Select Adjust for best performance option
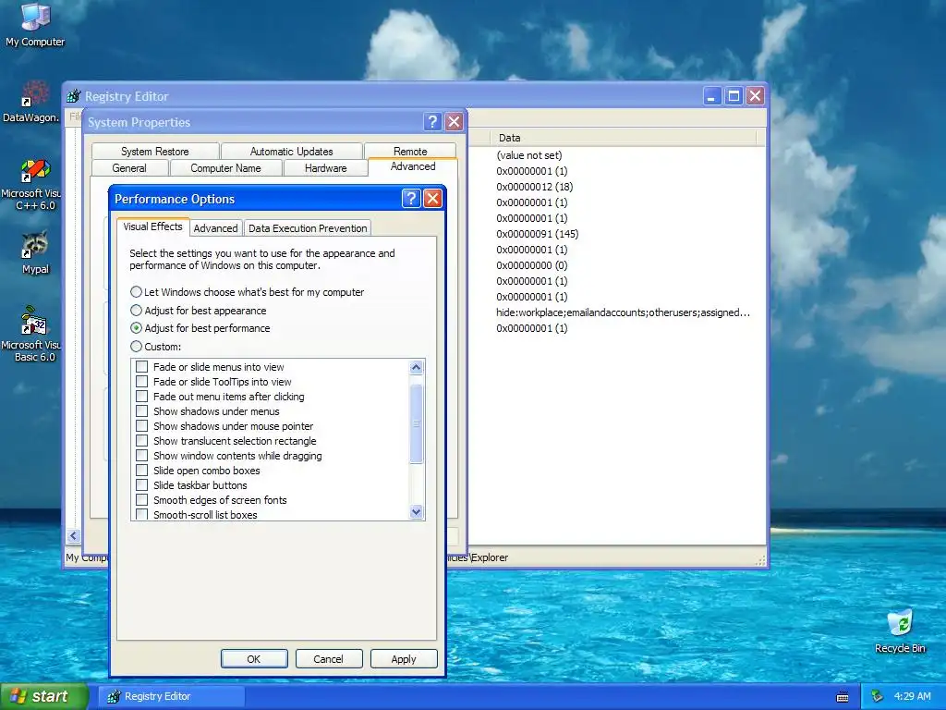 click(x=200, y=328)
